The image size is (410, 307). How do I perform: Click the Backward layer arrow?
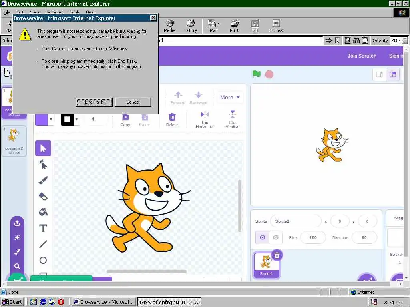(x=199, y=98)
